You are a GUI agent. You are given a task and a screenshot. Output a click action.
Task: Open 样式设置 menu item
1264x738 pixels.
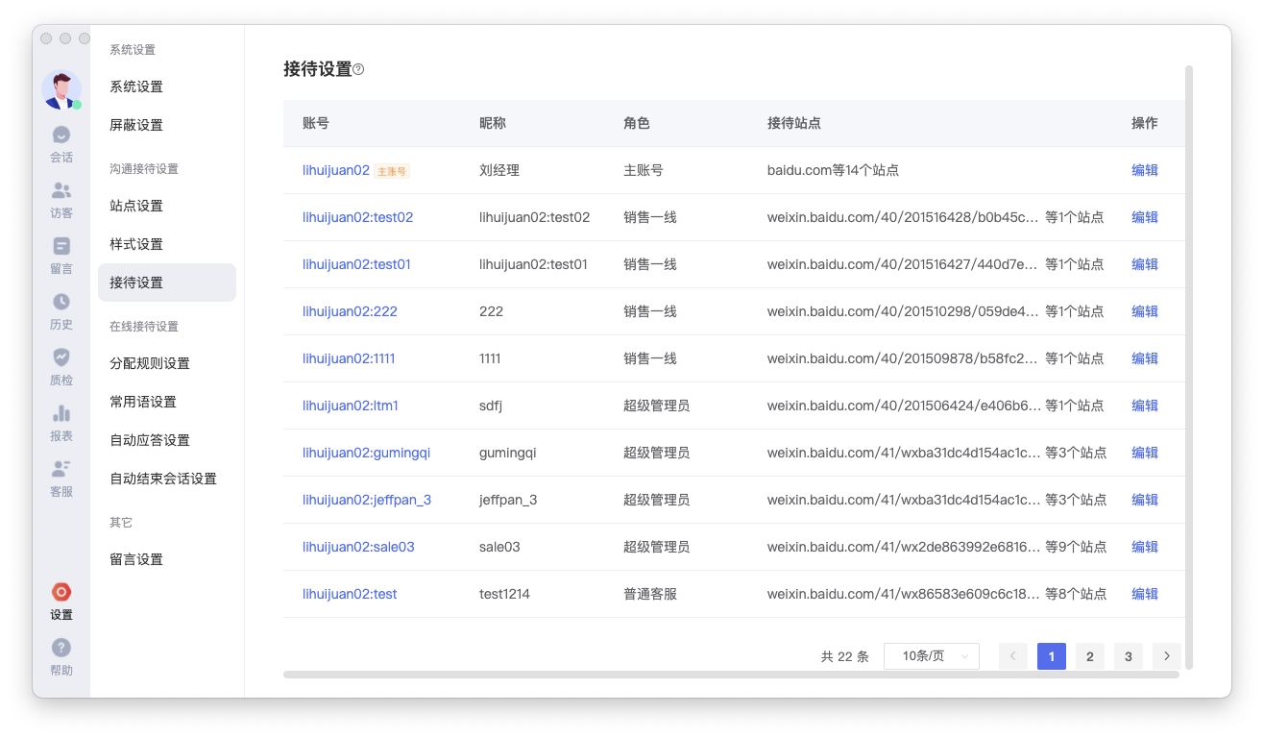click(167, 244)
